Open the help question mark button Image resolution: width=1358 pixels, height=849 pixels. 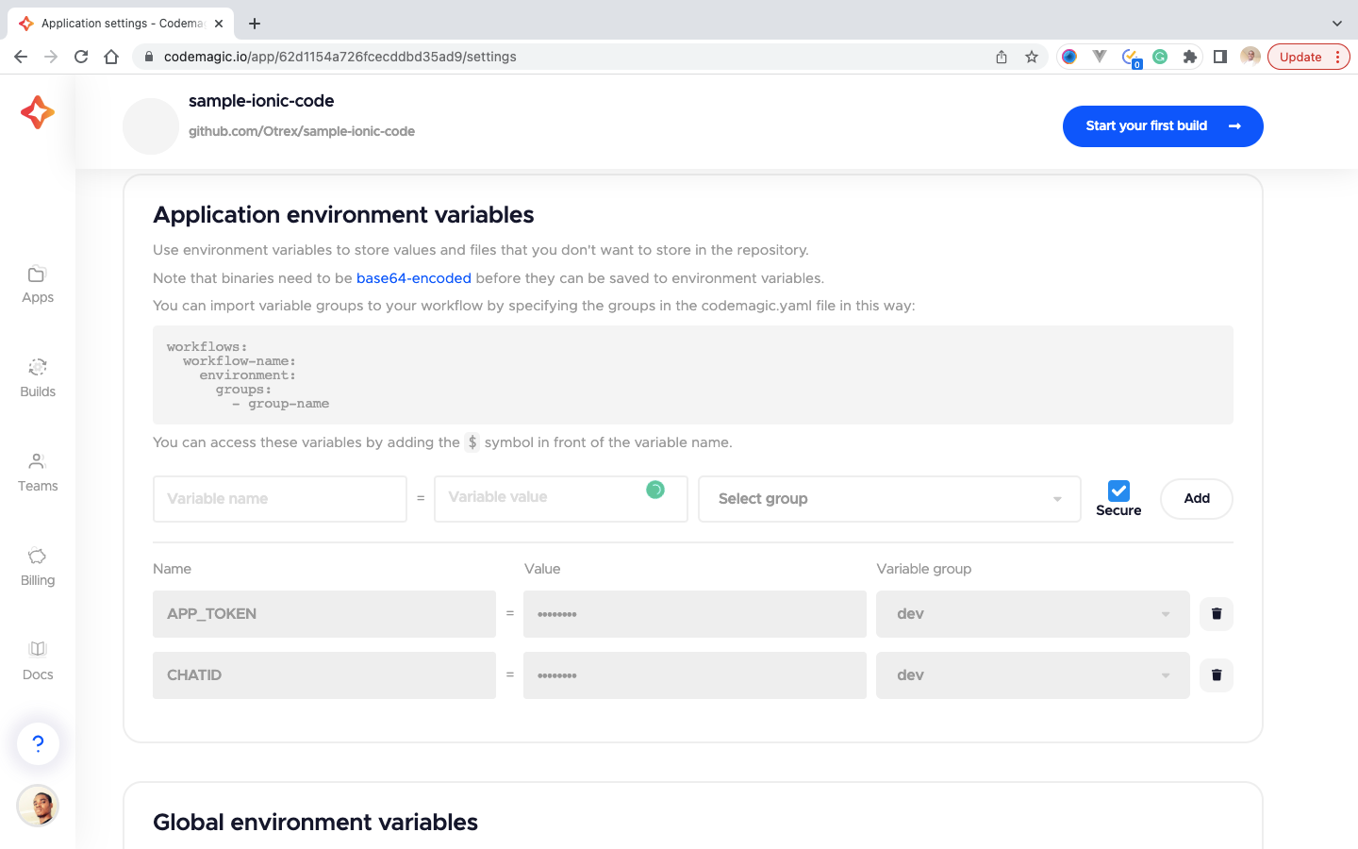(x=38, y=743)
